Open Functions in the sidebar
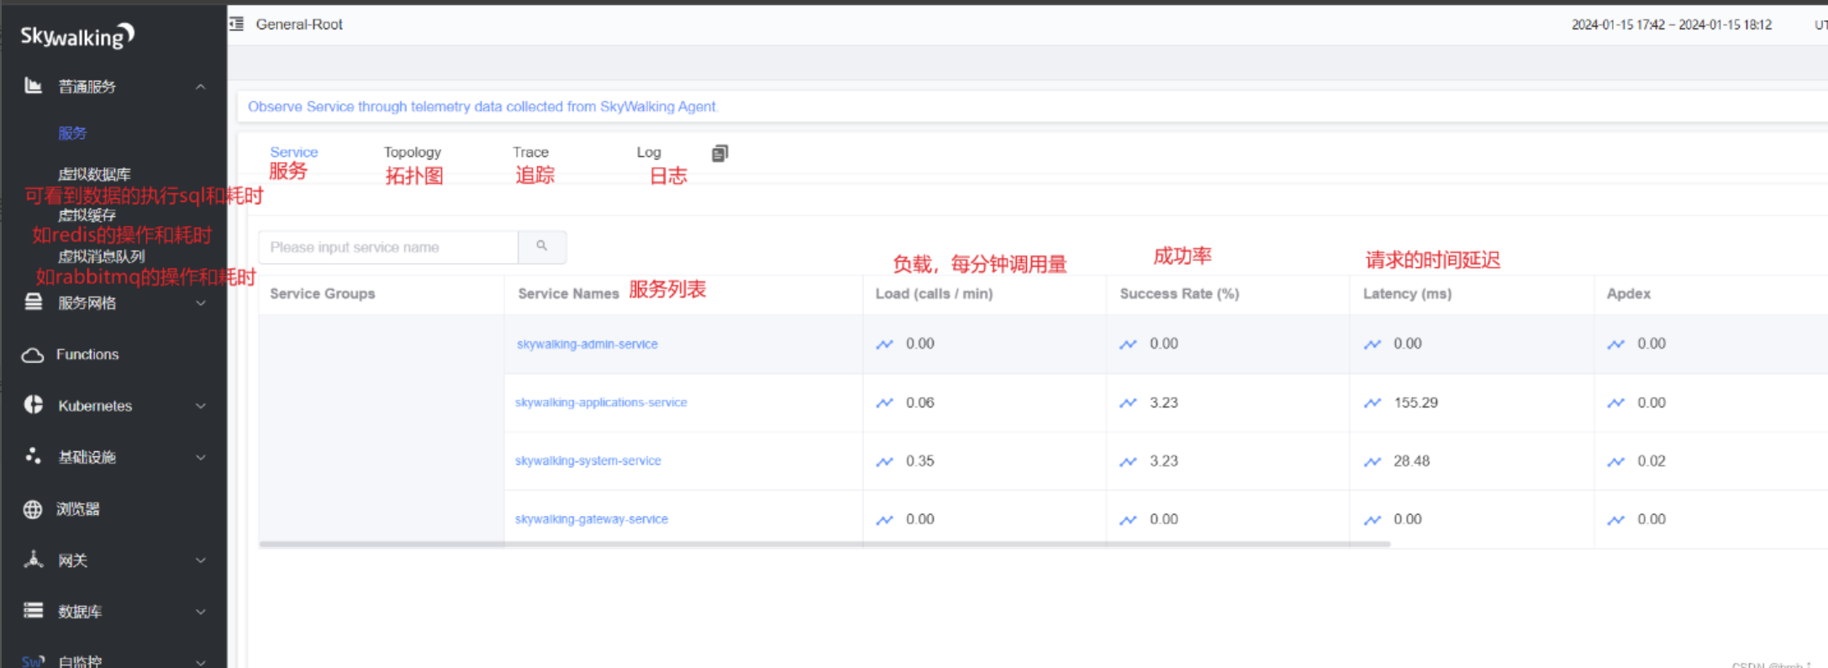 coord(87,355)
